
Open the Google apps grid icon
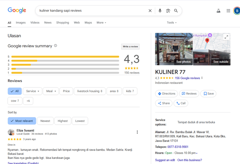[x=229, y=11]
